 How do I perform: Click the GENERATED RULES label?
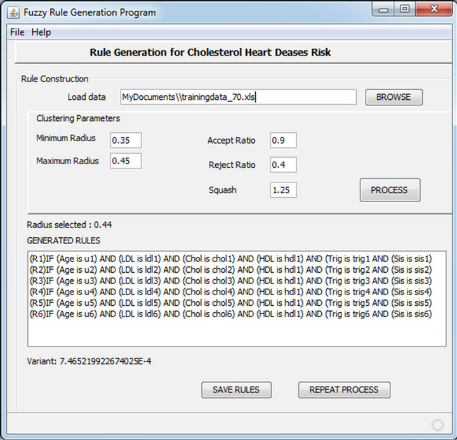tap(63, 240)
